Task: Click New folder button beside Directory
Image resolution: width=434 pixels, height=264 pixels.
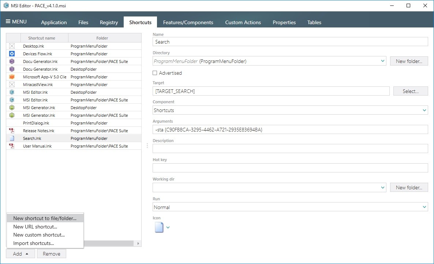Action: click(x=409, y=61)
